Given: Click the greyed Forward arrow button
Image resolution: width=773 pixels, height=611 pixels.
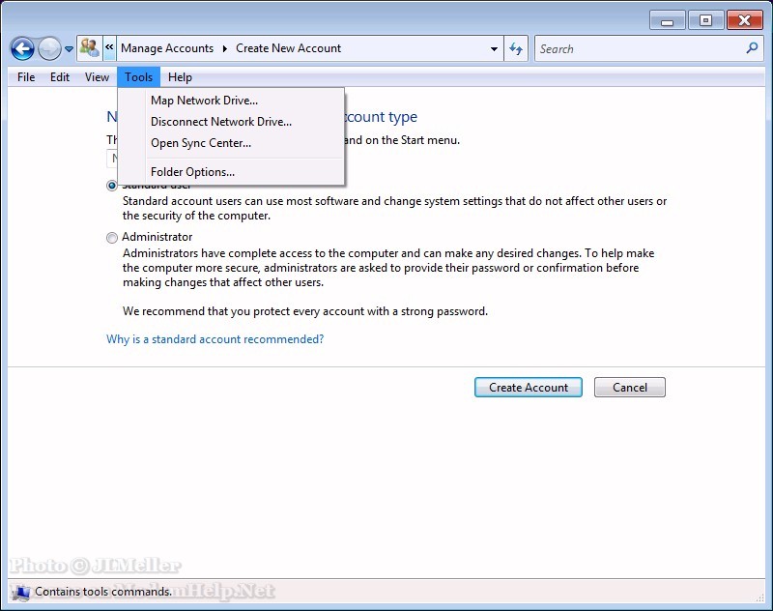Looking at the screenshot, I should tap(49, 48).
